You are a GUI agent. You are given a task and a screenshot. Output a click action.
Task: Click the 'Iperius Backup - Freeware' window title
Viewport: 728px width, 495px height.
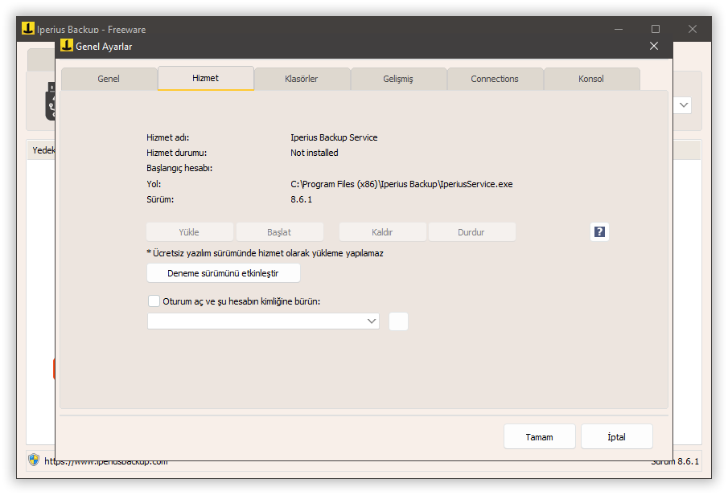click(x=92, y=30)
